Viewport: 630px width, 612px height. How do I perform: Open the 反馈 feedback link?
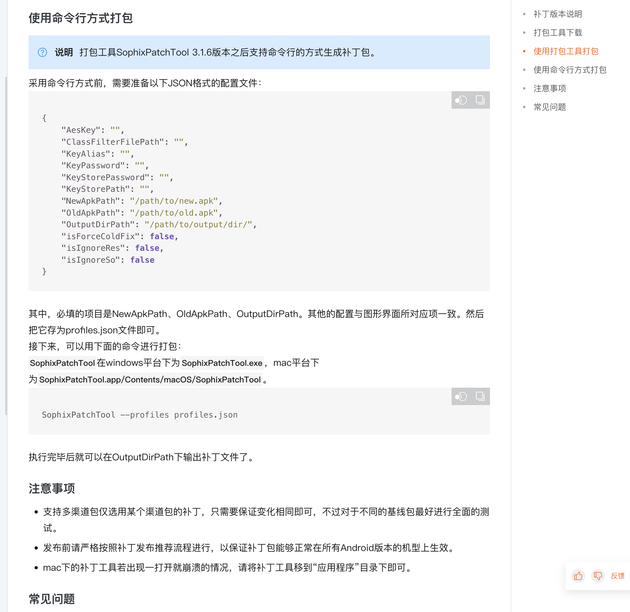tap(618, 576)
